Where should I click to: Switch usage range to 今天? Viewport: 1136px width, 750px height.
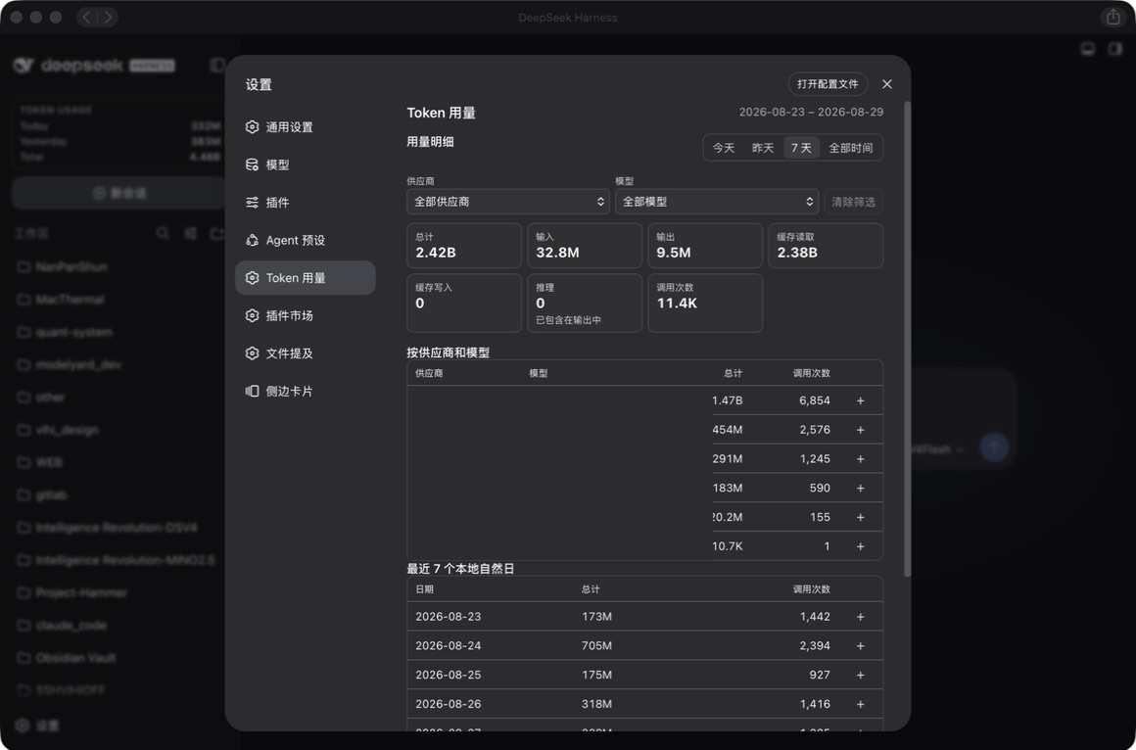point(723,148)
